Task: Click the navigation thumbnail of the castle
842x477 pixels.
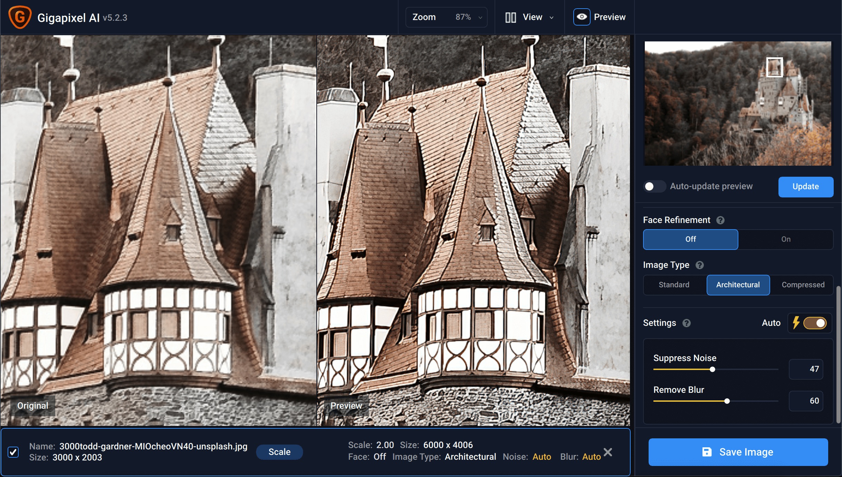Action: click(x=738, y=104)
